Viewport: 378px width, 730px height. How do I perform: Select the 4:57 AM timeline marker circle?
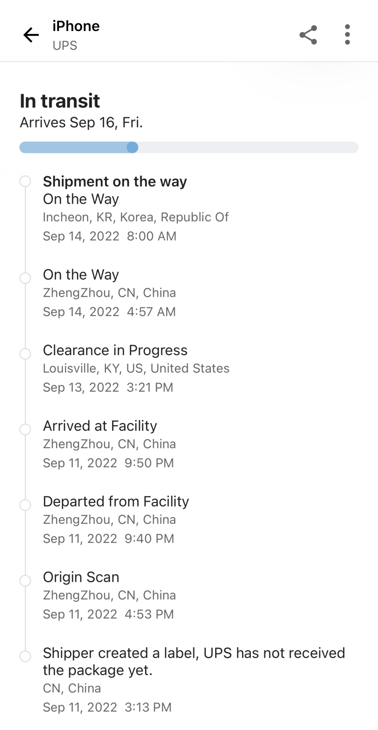click(25, 278)
